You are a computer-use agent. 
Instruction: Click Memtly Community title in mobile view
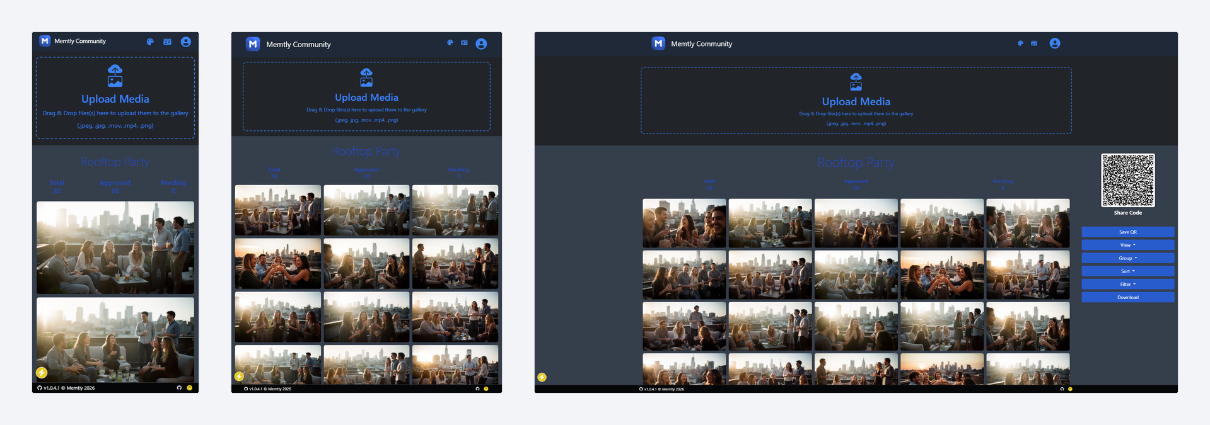(x=80, y=41)
